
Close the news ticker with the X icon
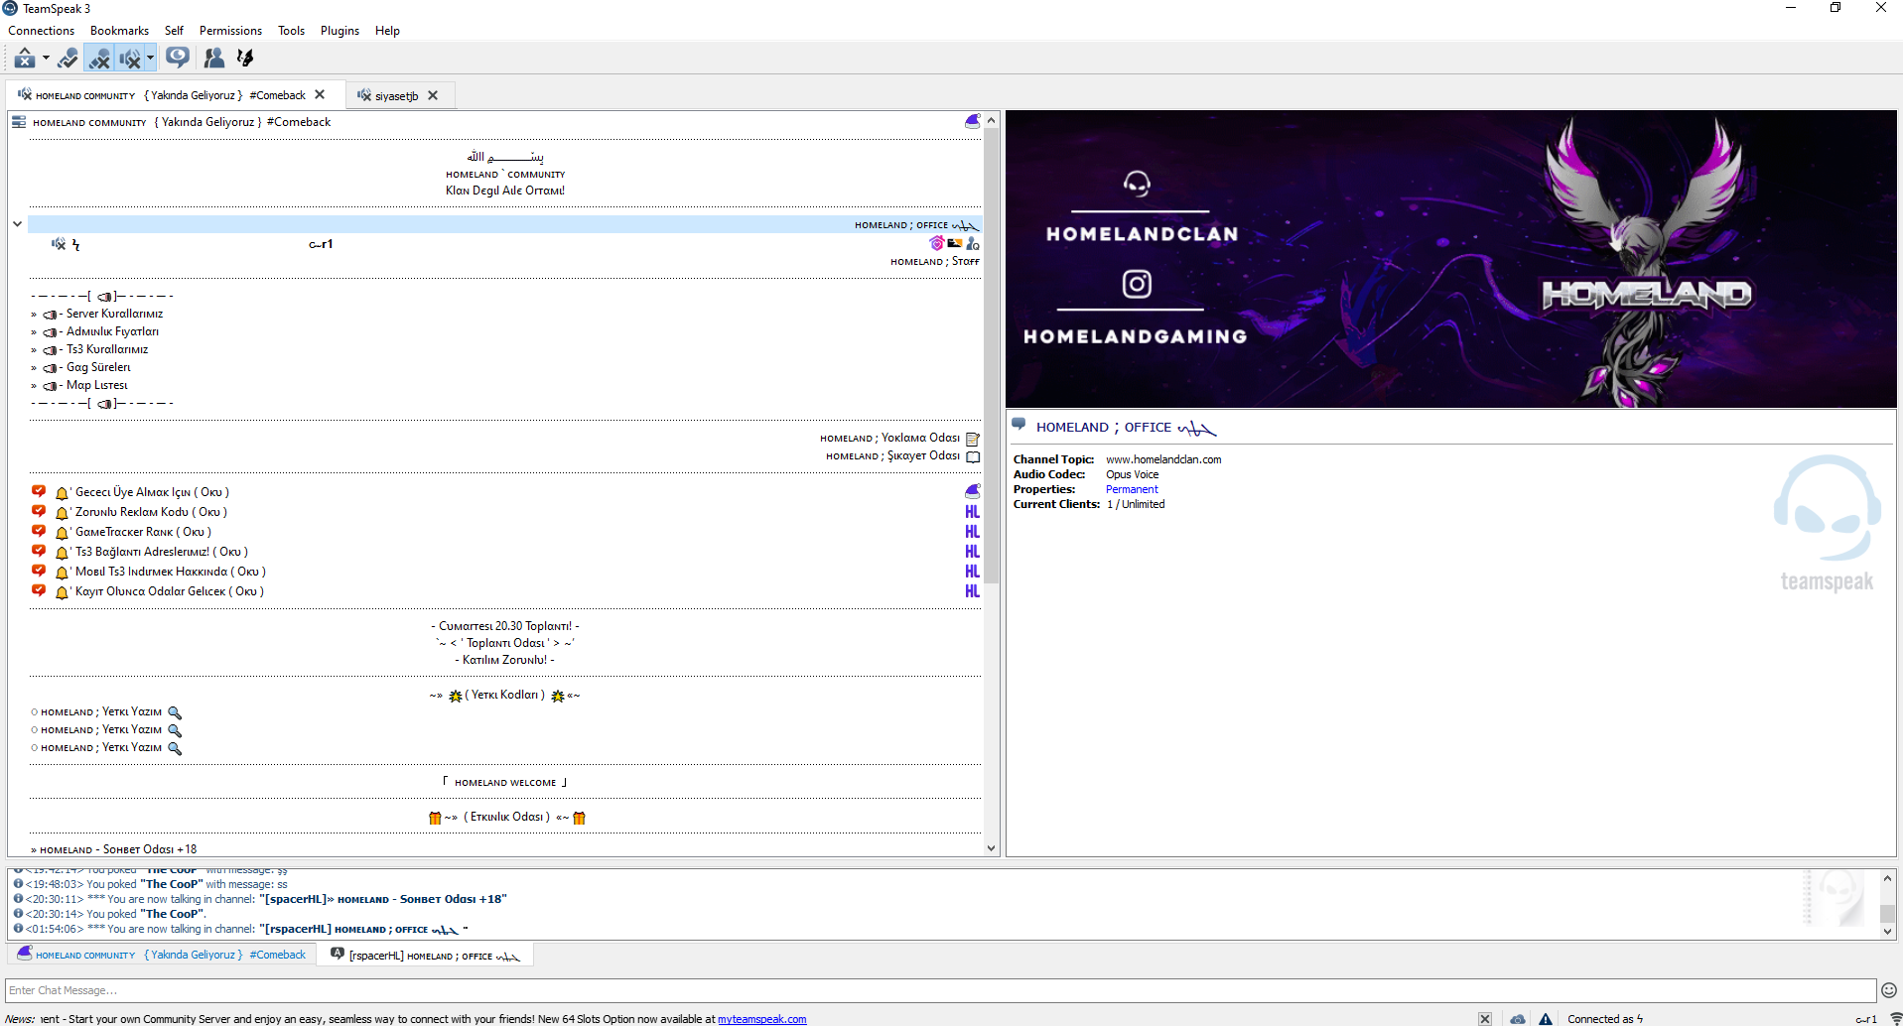[x=1485, y=1019]
